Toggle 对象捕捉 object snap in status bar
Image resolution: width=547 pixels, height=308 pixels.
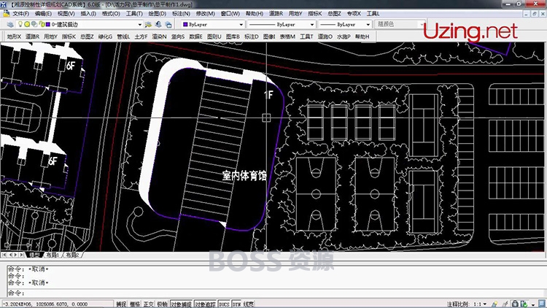coord(182,304)
